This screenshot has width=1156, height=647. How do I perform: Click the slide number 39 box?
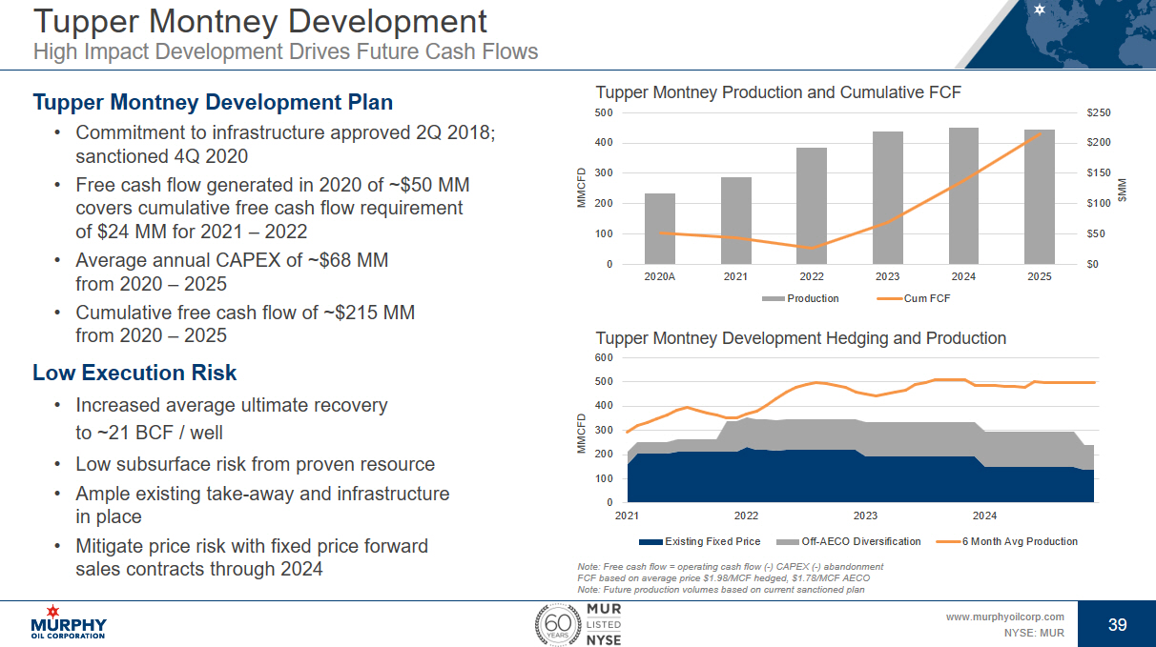pyautogui.click(x=1117, y=624)
